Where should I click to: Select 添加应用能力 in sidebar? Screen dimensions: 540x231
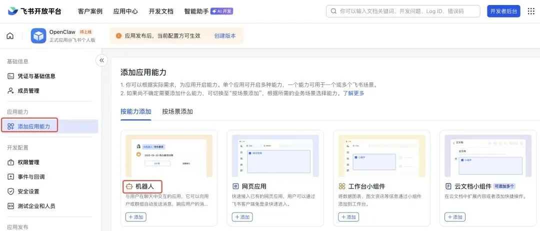[x=49, y=126]
